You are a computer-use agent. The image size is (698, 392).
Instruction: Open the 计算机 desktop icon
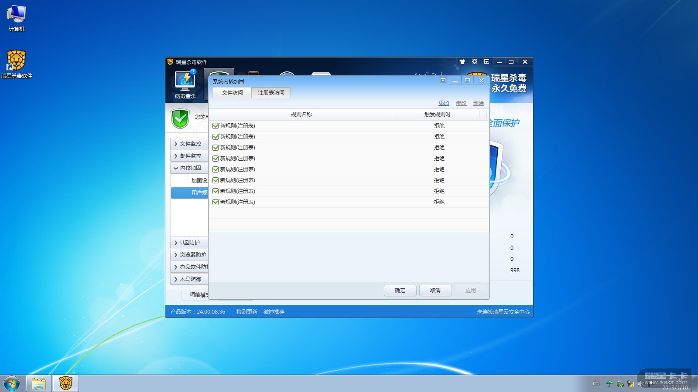[17, 18]
